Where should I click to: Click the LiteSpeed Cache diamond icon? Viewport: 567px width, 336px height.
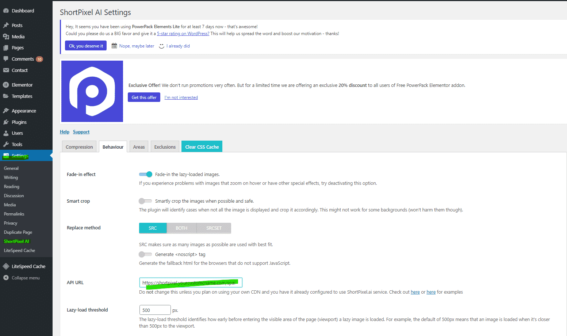(x=6, y=266)
